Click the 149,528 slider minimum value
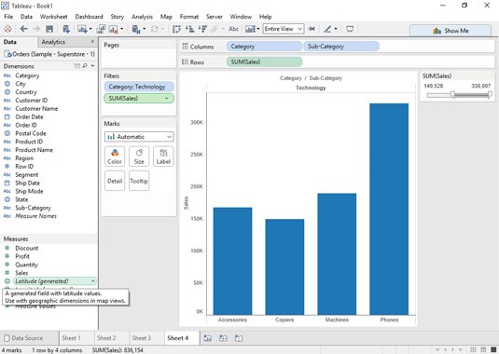 click(434, 86)
